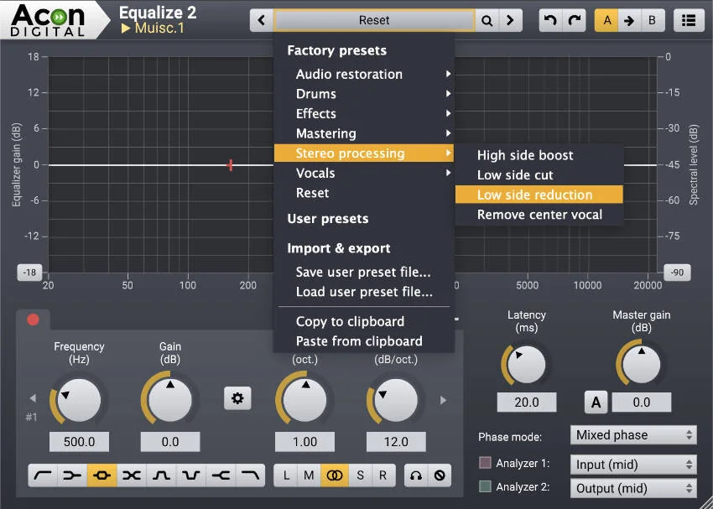Click Copy to clipboard
Screen dimensions: 713x509
[x=364, y=322]
